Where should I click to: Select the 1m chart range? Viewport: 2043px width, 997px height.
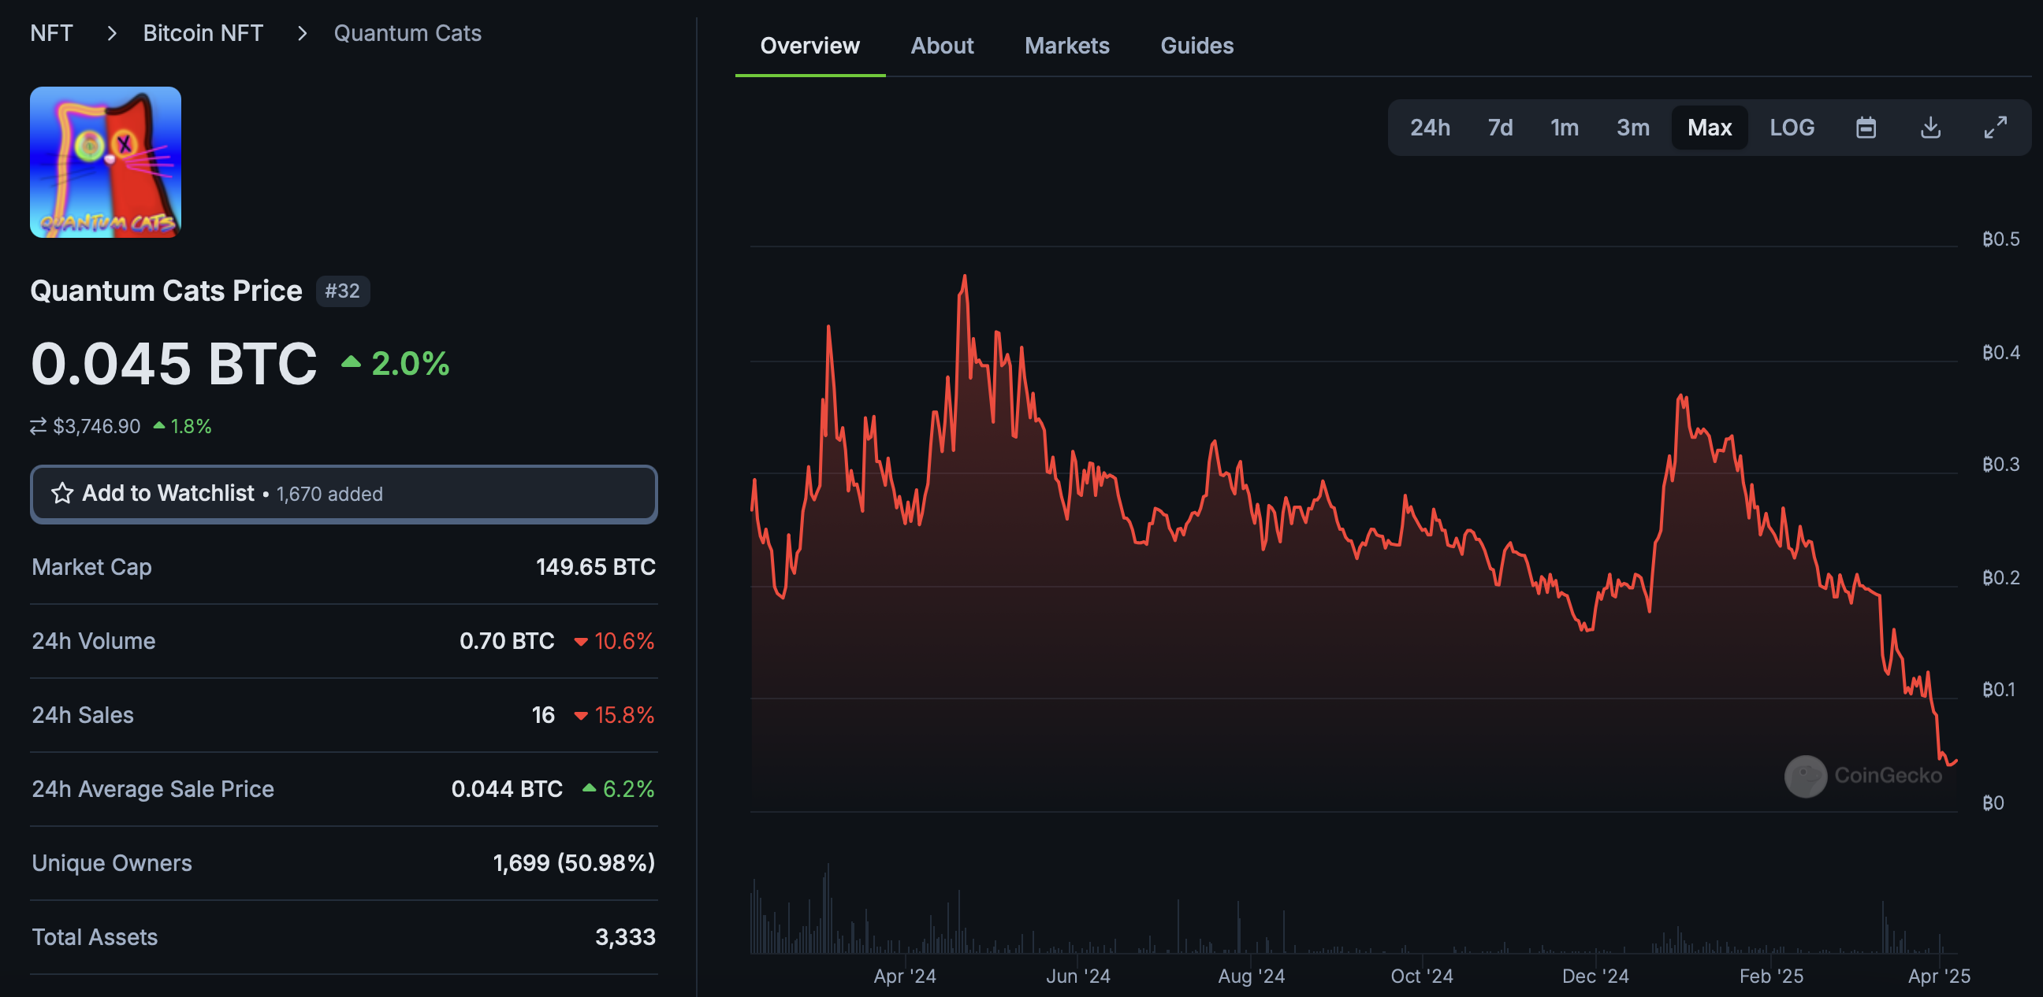[1564, 128]
